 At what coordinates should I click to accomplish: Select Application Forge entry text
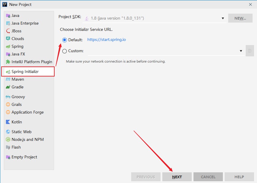coord(28,112)
